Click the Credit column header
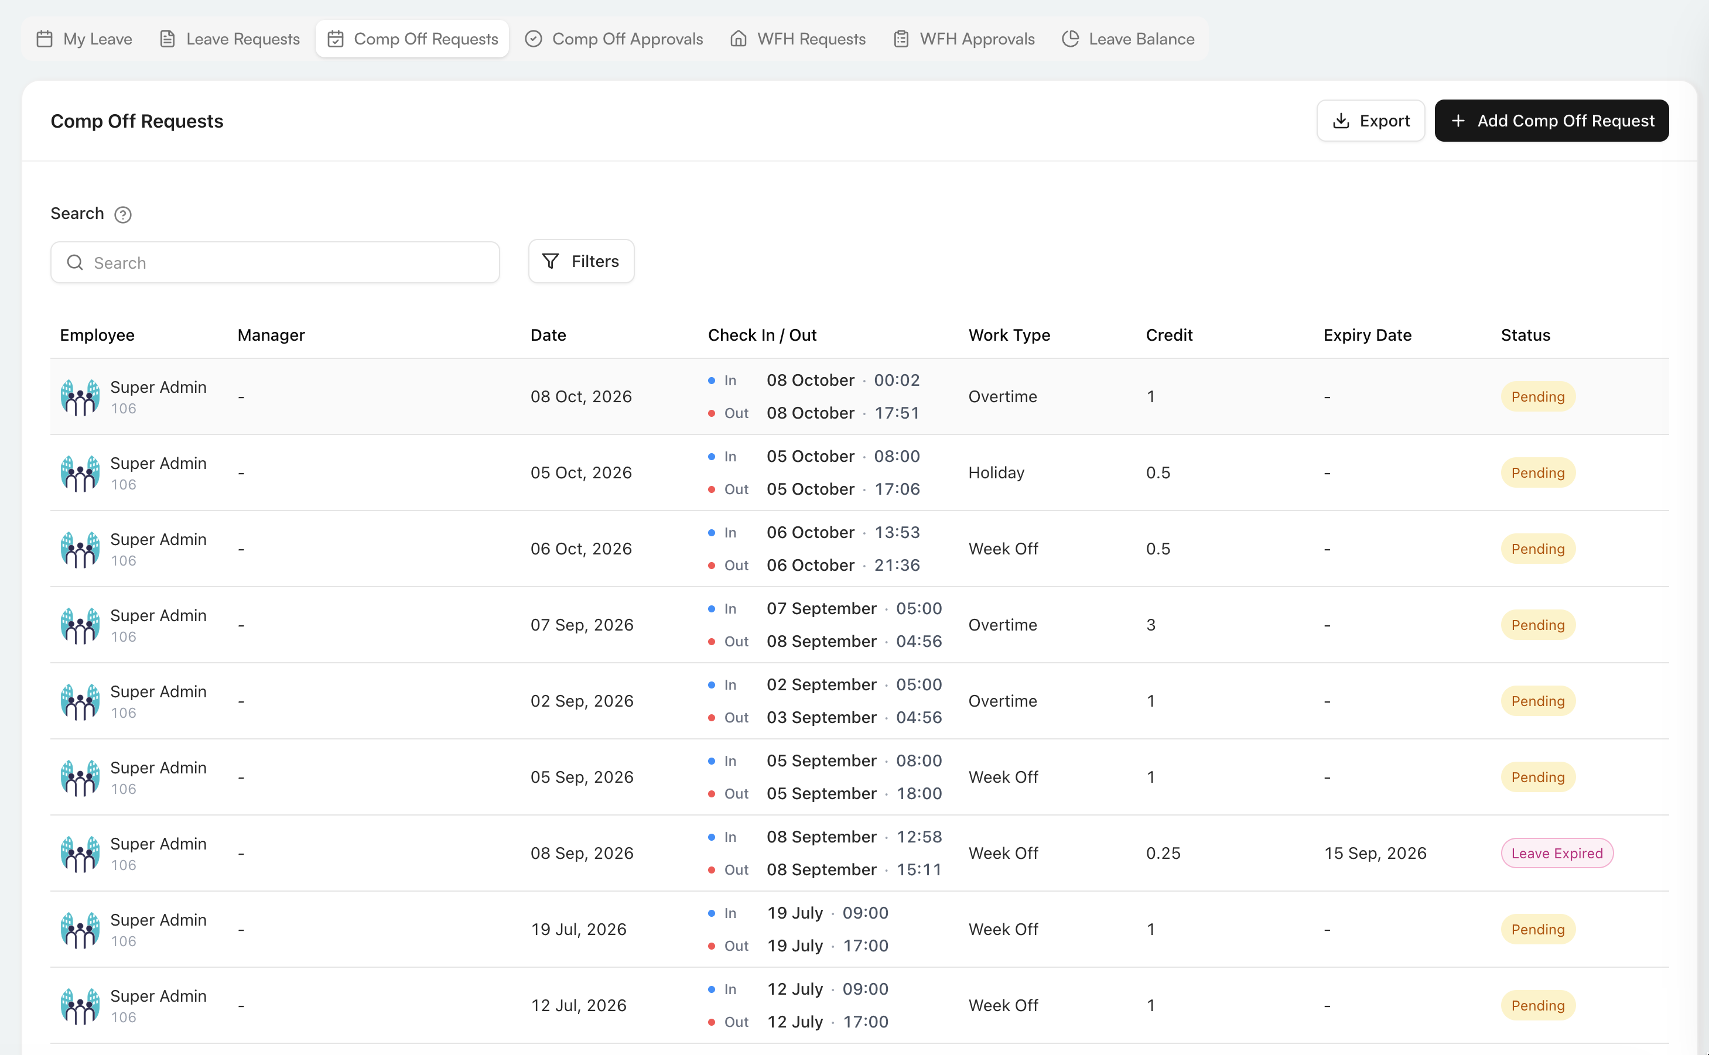The image size is (1709, 1055). pos(1169,335)
